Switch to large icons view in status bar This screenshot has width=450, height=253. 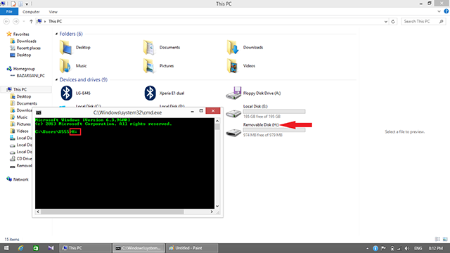[x=445, y=239]
